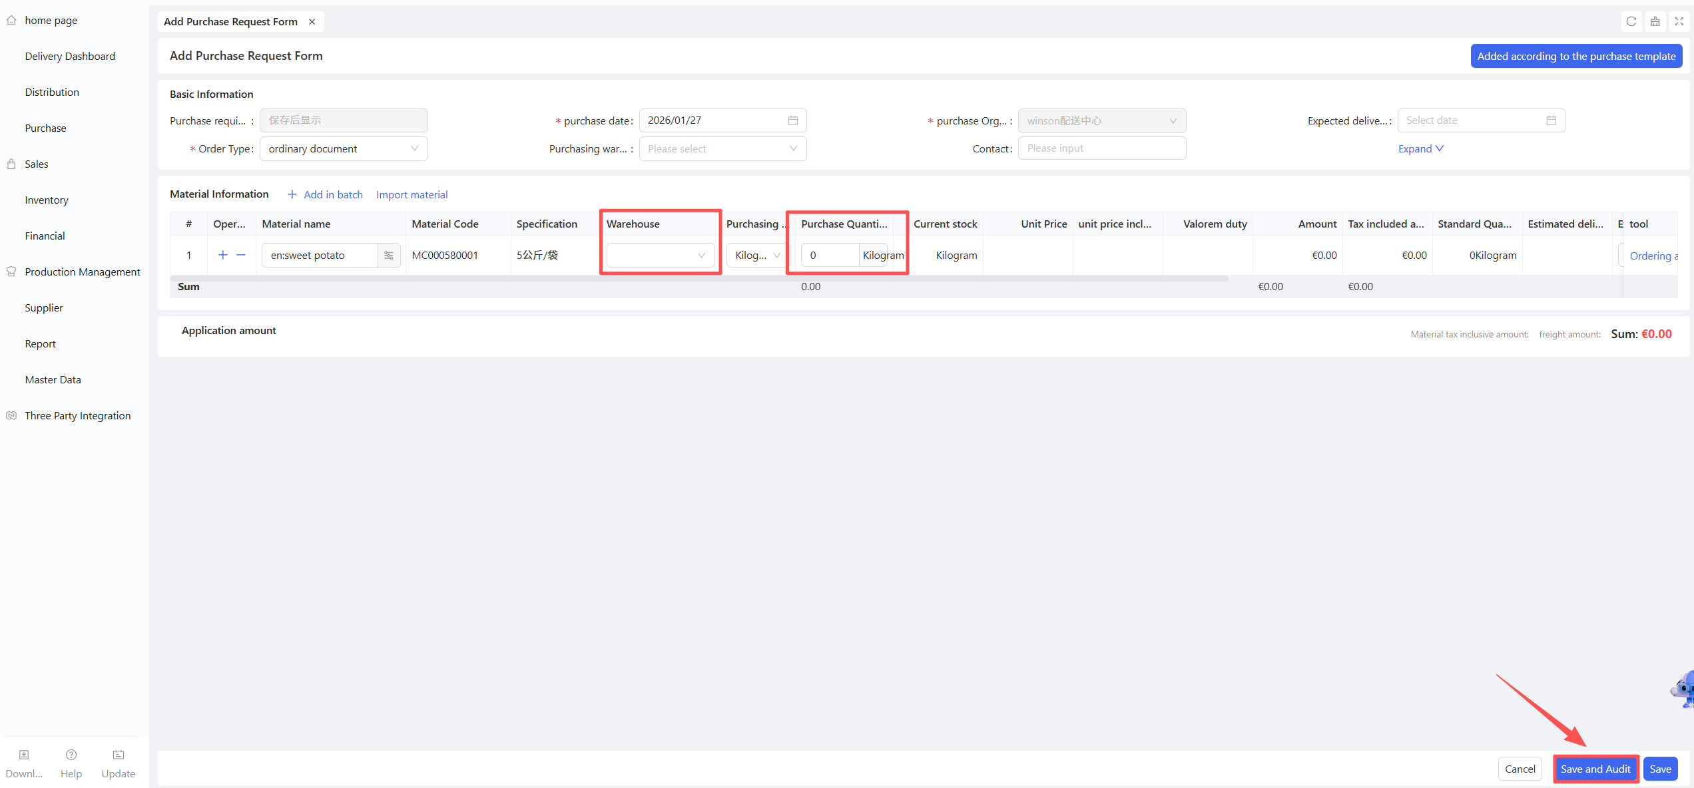Close the Add Purchase Request Form tab
This screenshot has height=788, width=1694.
312,22
